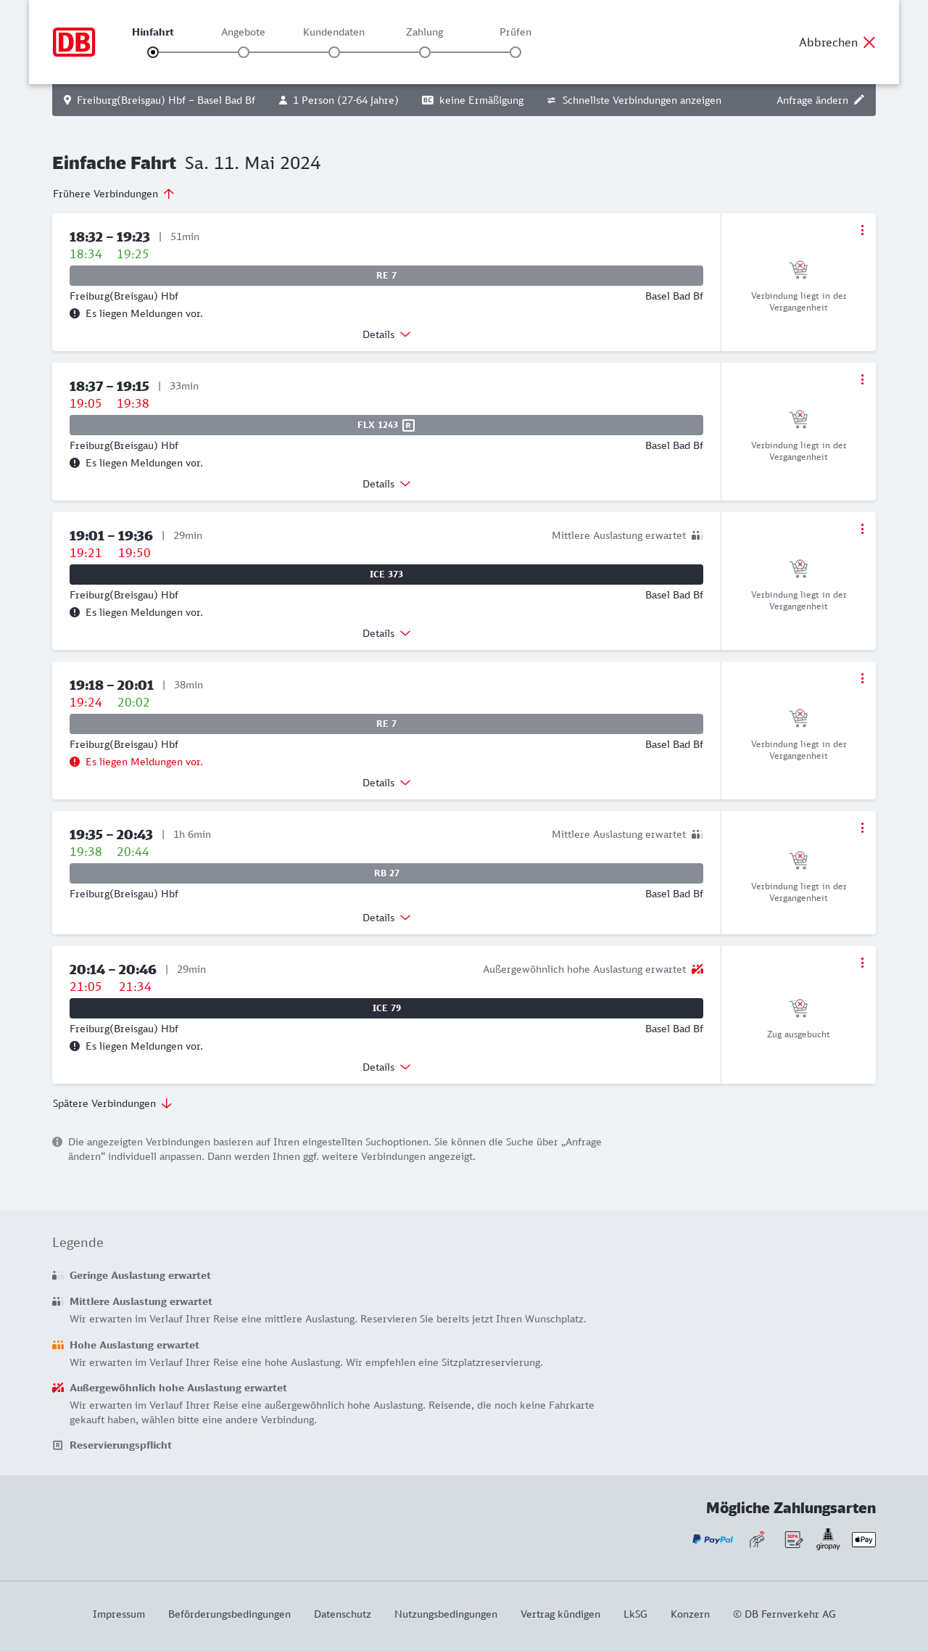Select the Zahlung step circle
This screenshot has width=928, height=1651.
pos(425,52)
